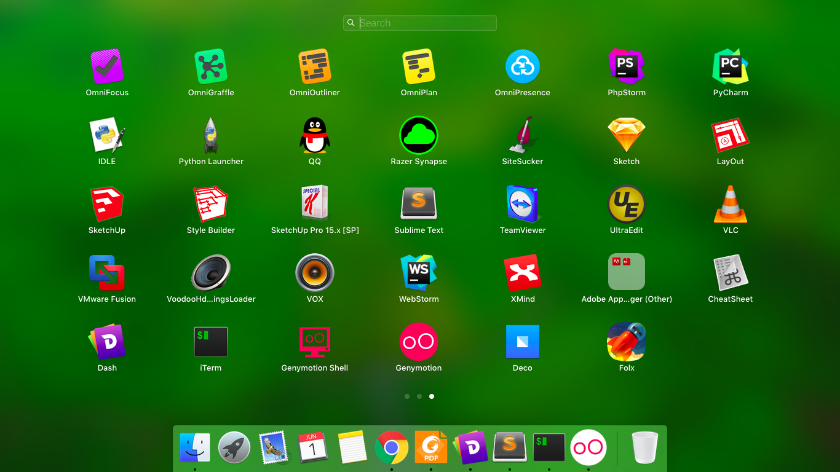The width and height of the screenshot is (840, 472).
Task: Open Dash in the Launchpad grid
Action: point(107,342)
